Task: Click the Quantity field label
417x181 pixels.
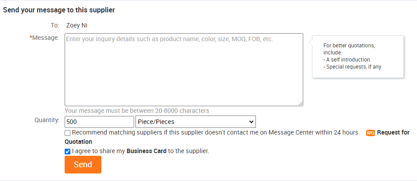Action: [x=47, y=120]
